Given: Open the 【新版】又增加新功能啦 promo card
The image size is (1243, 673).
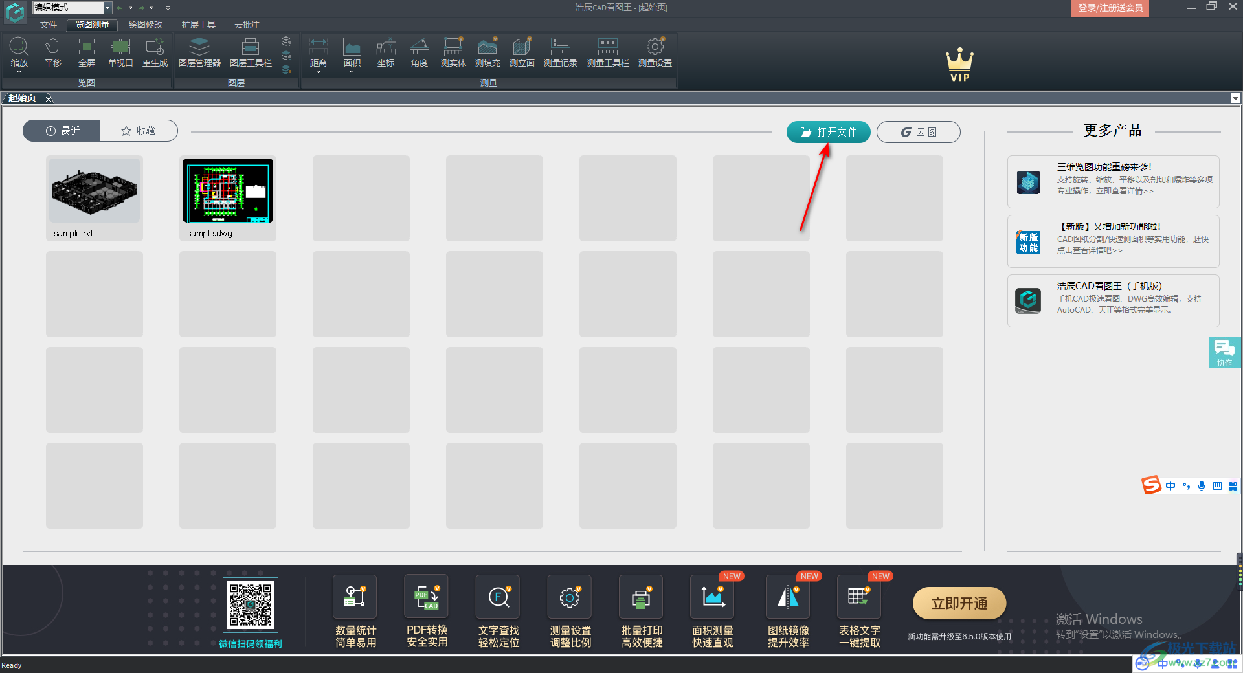Looking at the screenshot, I should (1113, 241).
